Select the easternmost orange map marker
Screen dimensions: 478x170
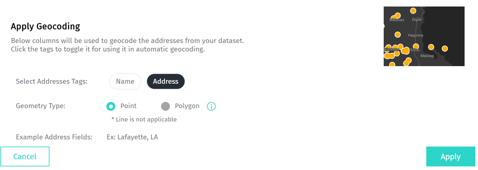[x=445, y=49]
